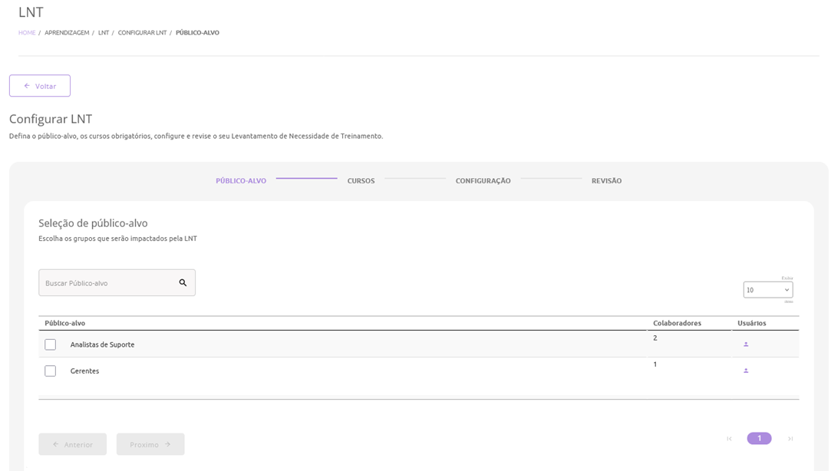Jump to first page pagination arrow

coord(729,439)
